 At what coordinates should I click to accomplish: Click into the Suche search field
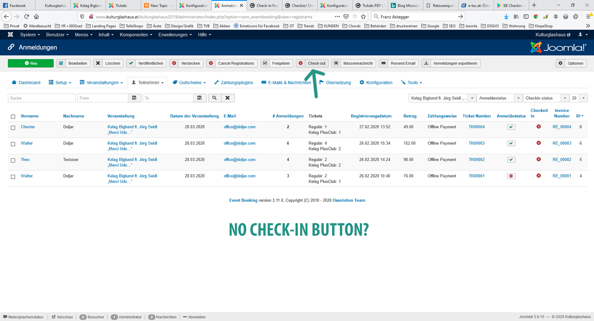(x=42, y=98)
